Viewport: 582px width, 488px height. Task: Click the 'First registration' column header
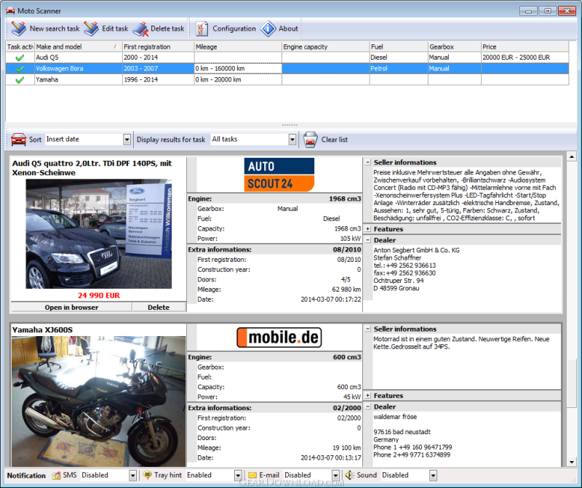[158, 47]
